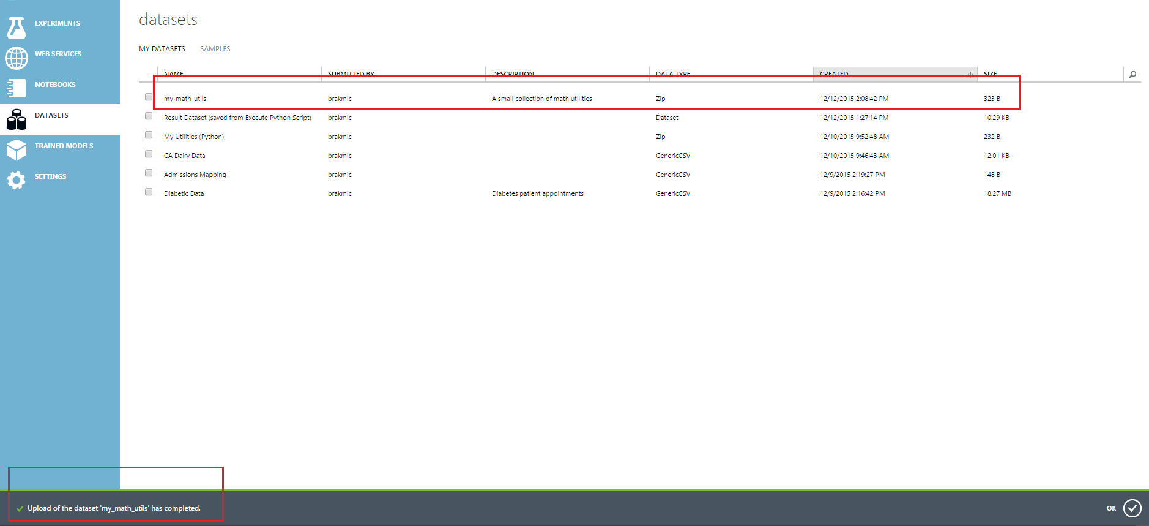The height and width of the screenshot is (526, 1149).
Task: Click the Web Services globe icon
Action: point(17,58)
